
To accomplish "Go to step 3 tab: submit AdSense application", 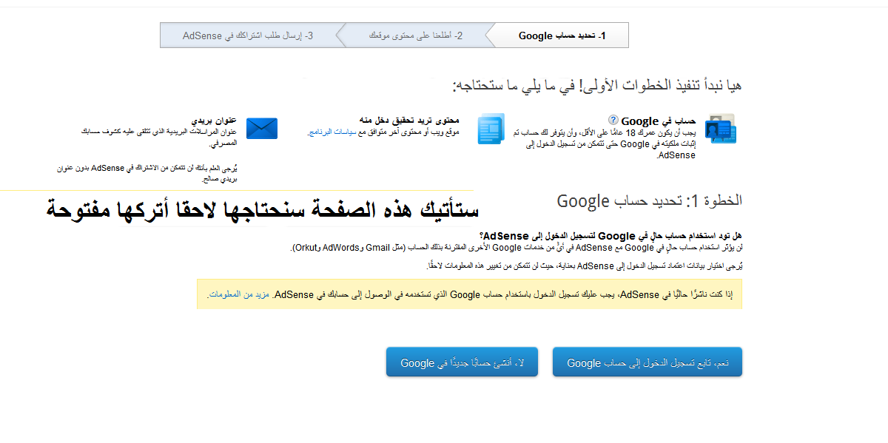I will 248,35.
